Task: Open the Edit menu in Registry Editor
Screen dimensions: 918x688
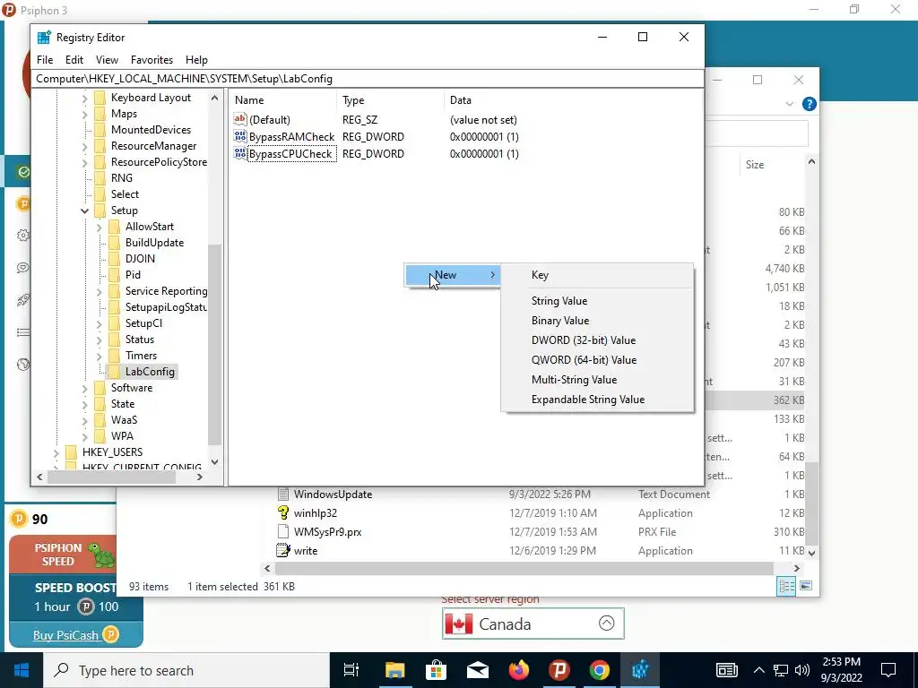Action: coord(74,60)
